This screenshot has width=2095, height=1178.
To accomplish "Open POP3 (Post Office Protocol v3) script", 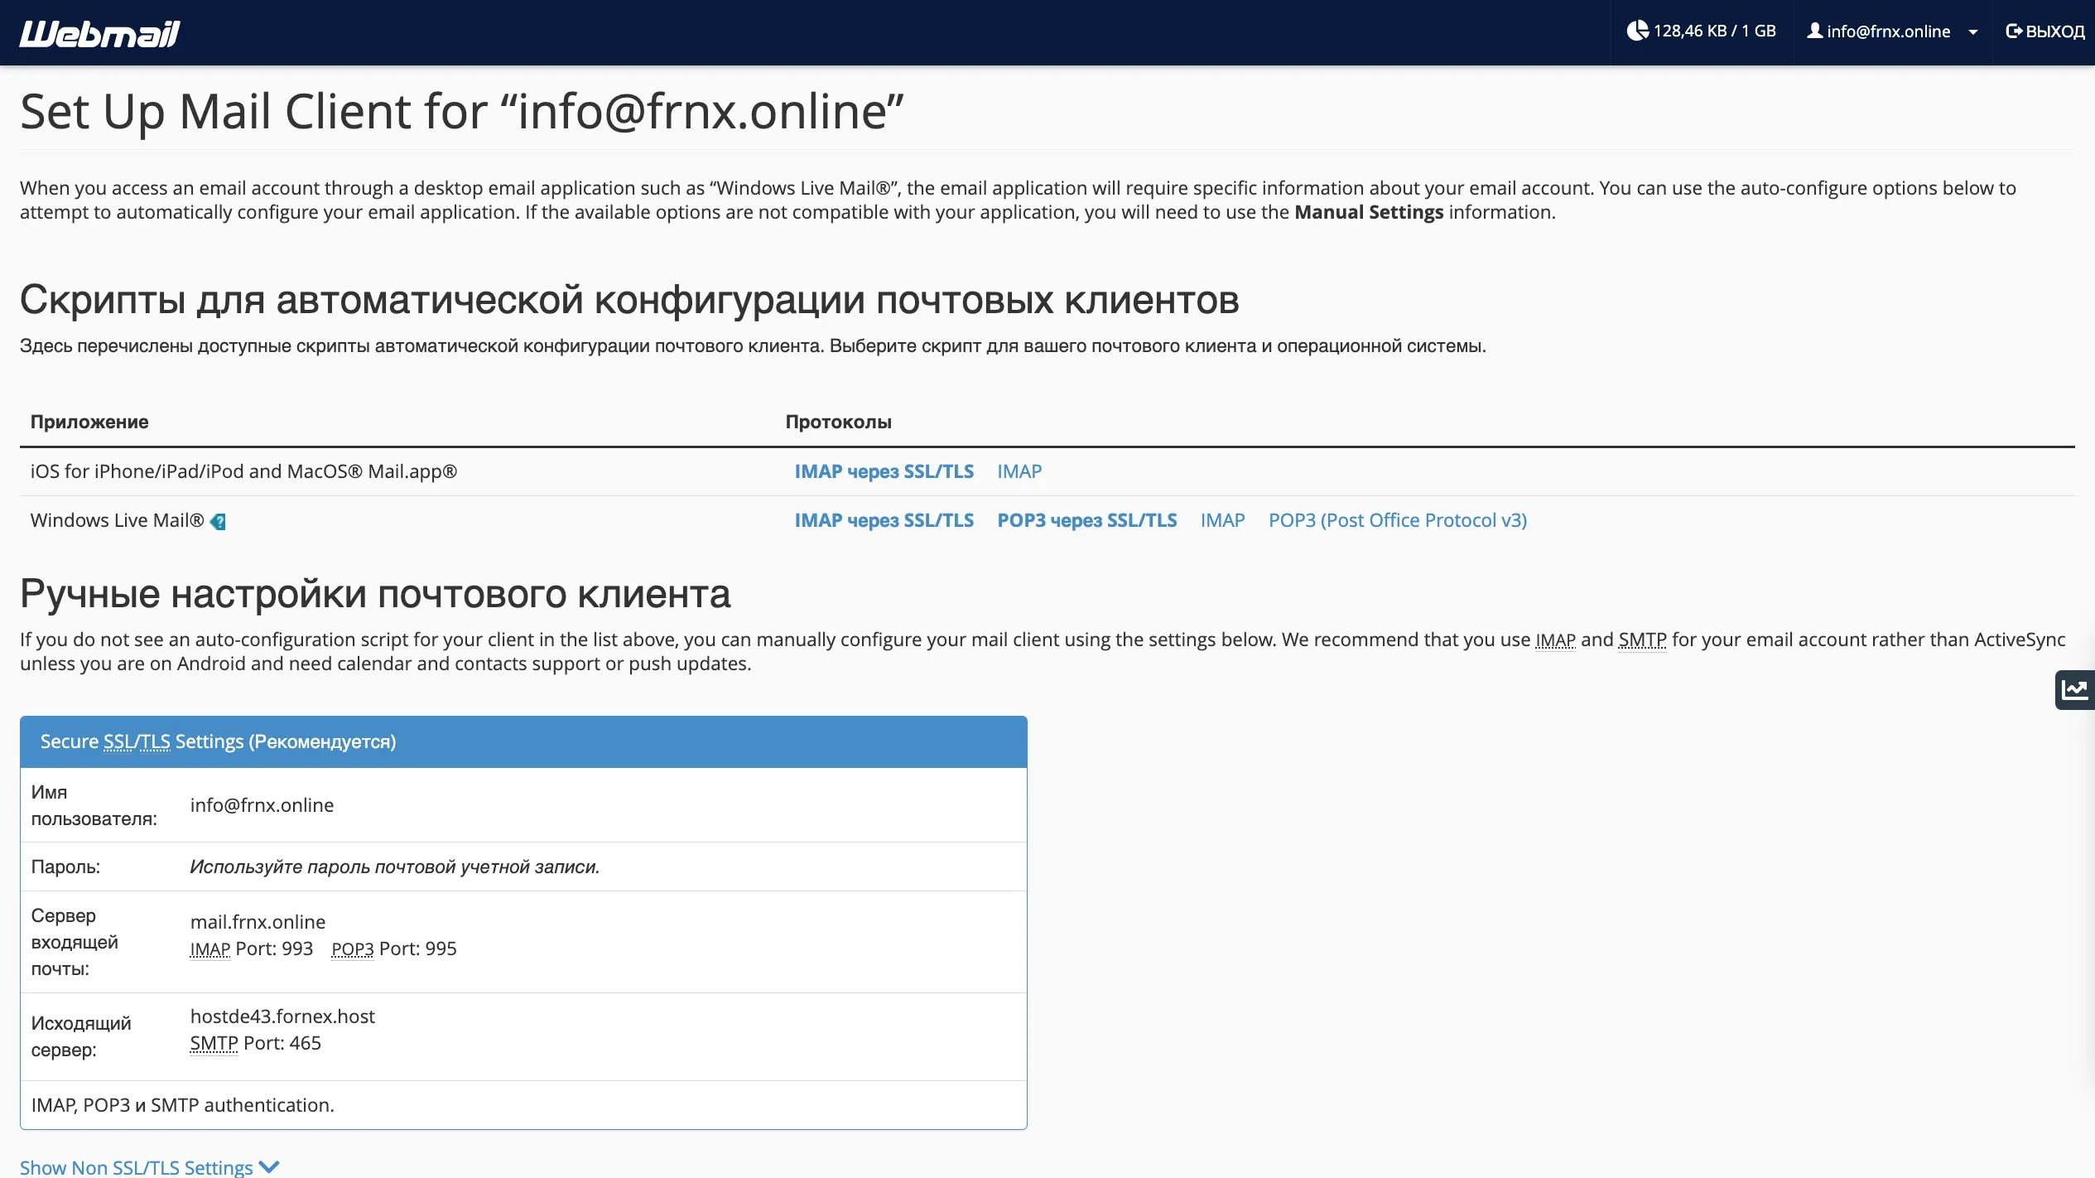I will [x=1398, y=520].
